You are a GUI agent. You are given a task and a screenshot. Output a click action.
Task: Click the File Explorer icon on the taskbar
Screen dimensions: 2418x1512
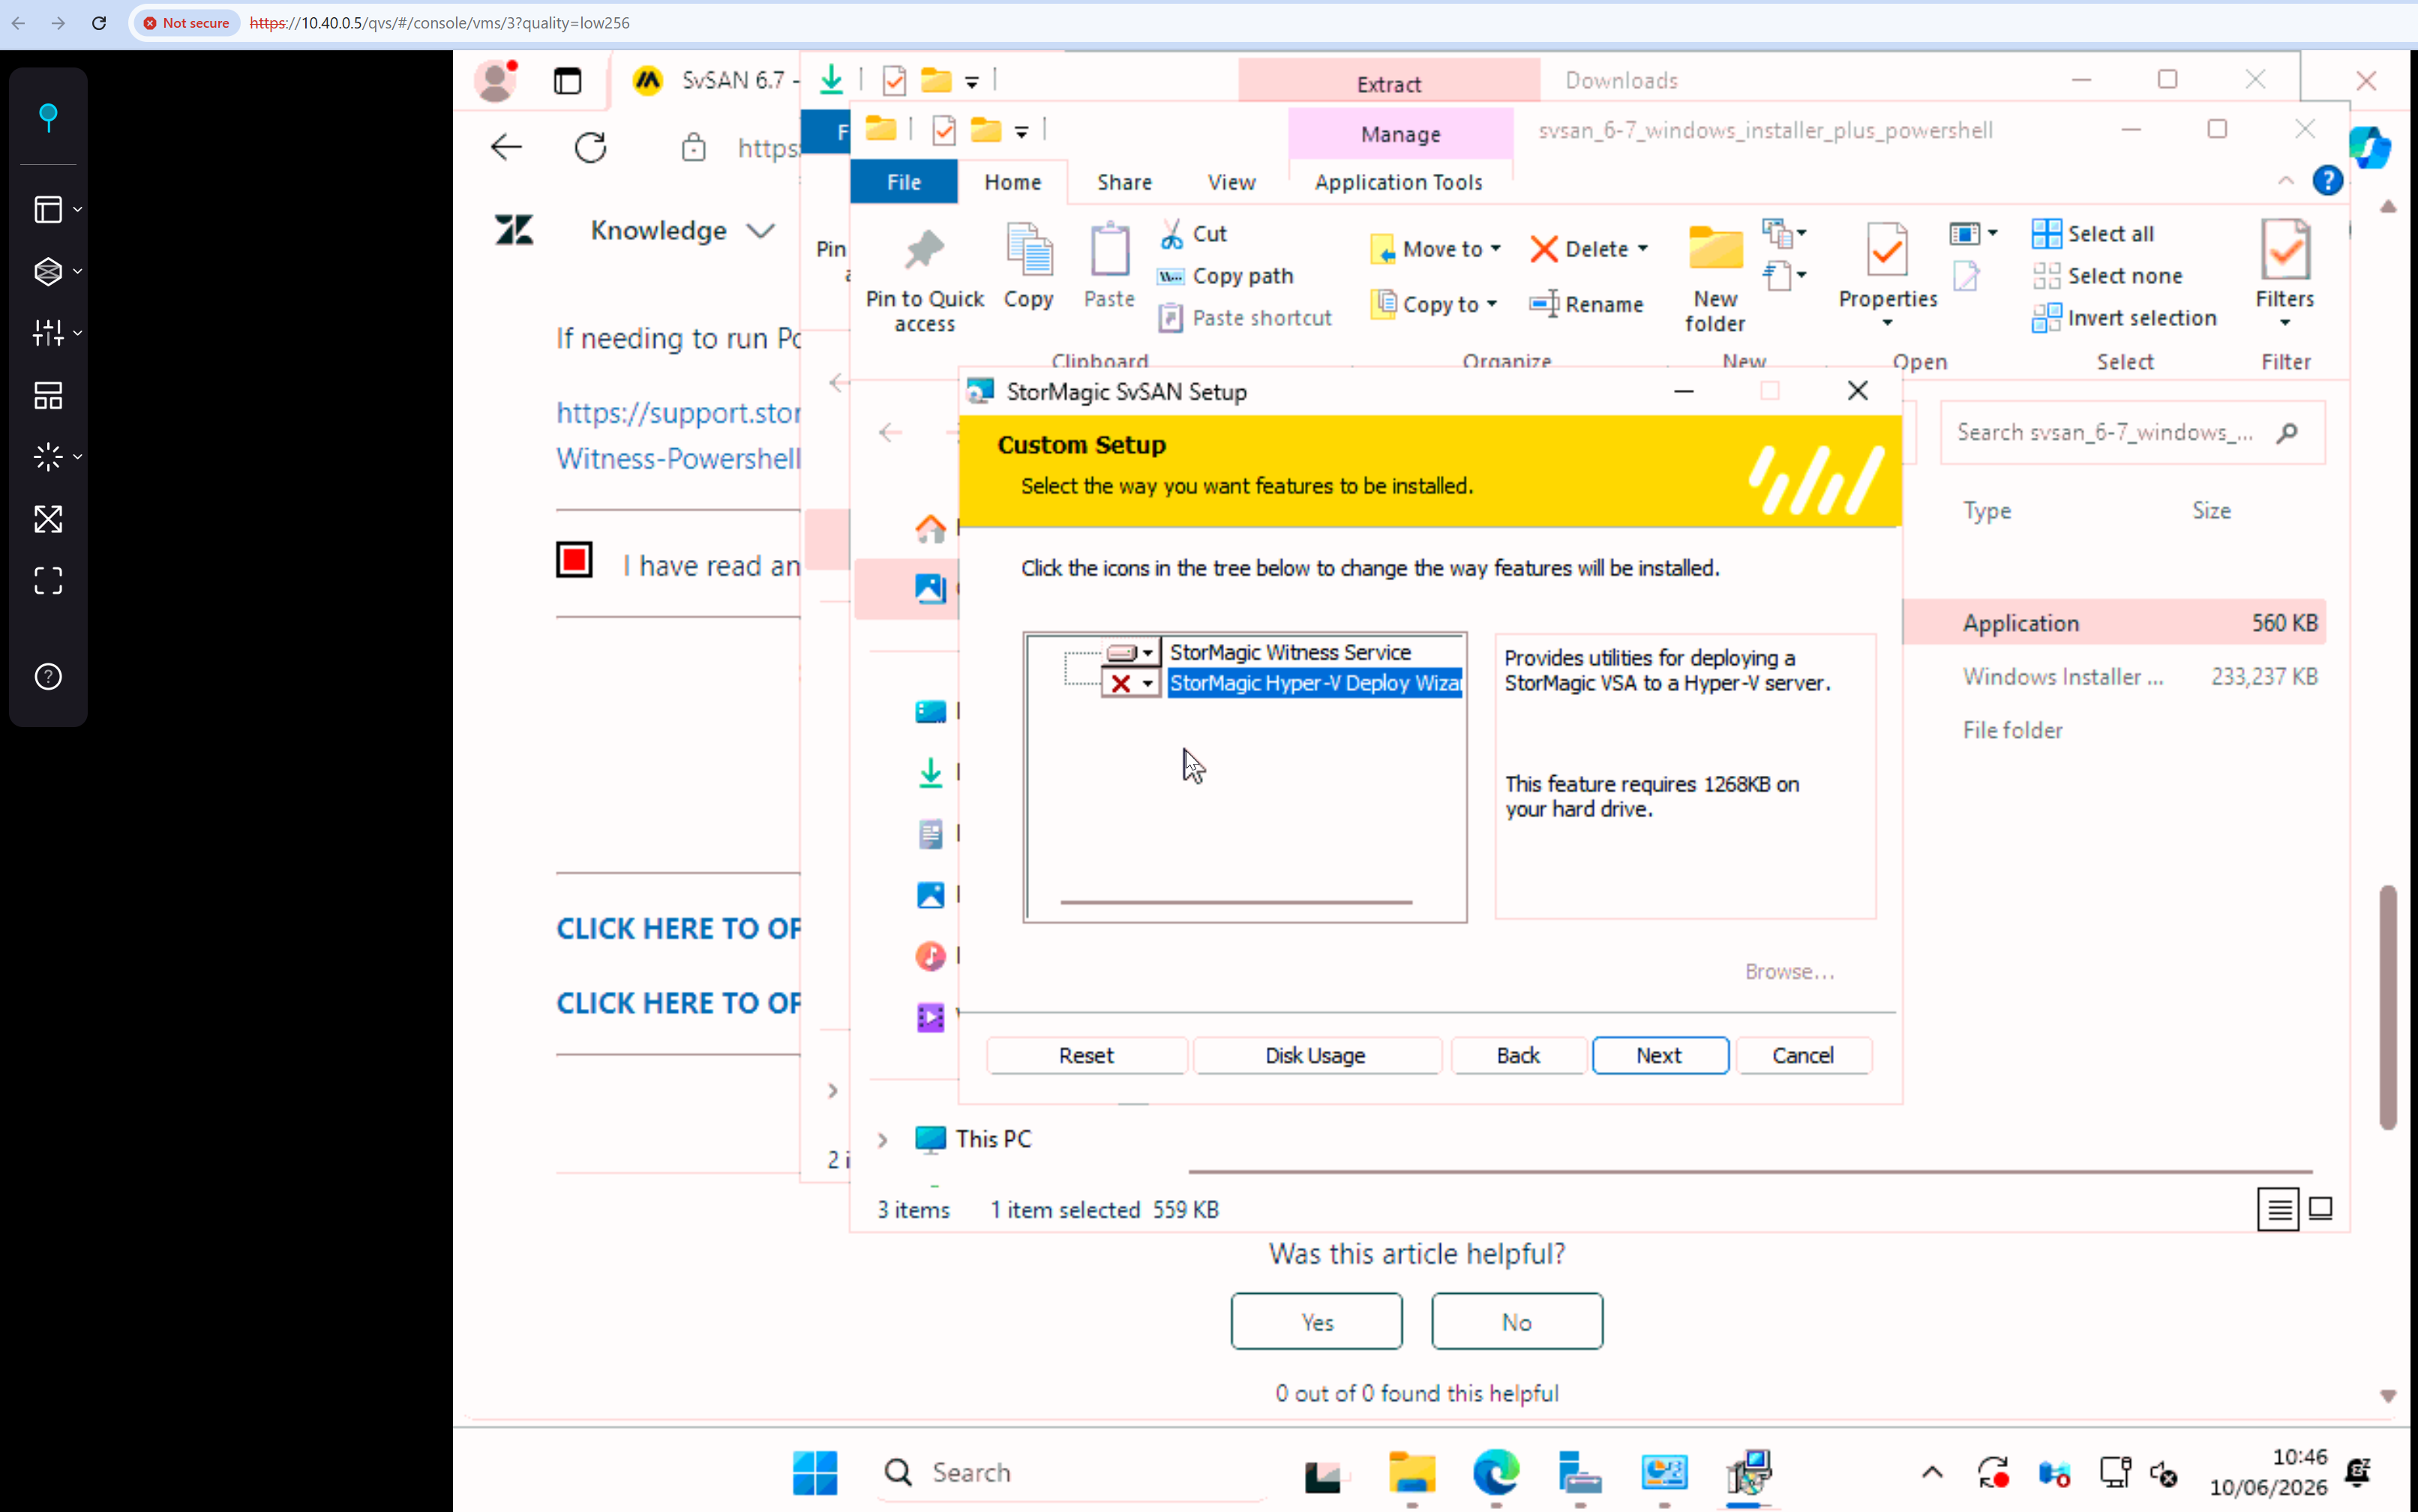click(1411, 1472)
